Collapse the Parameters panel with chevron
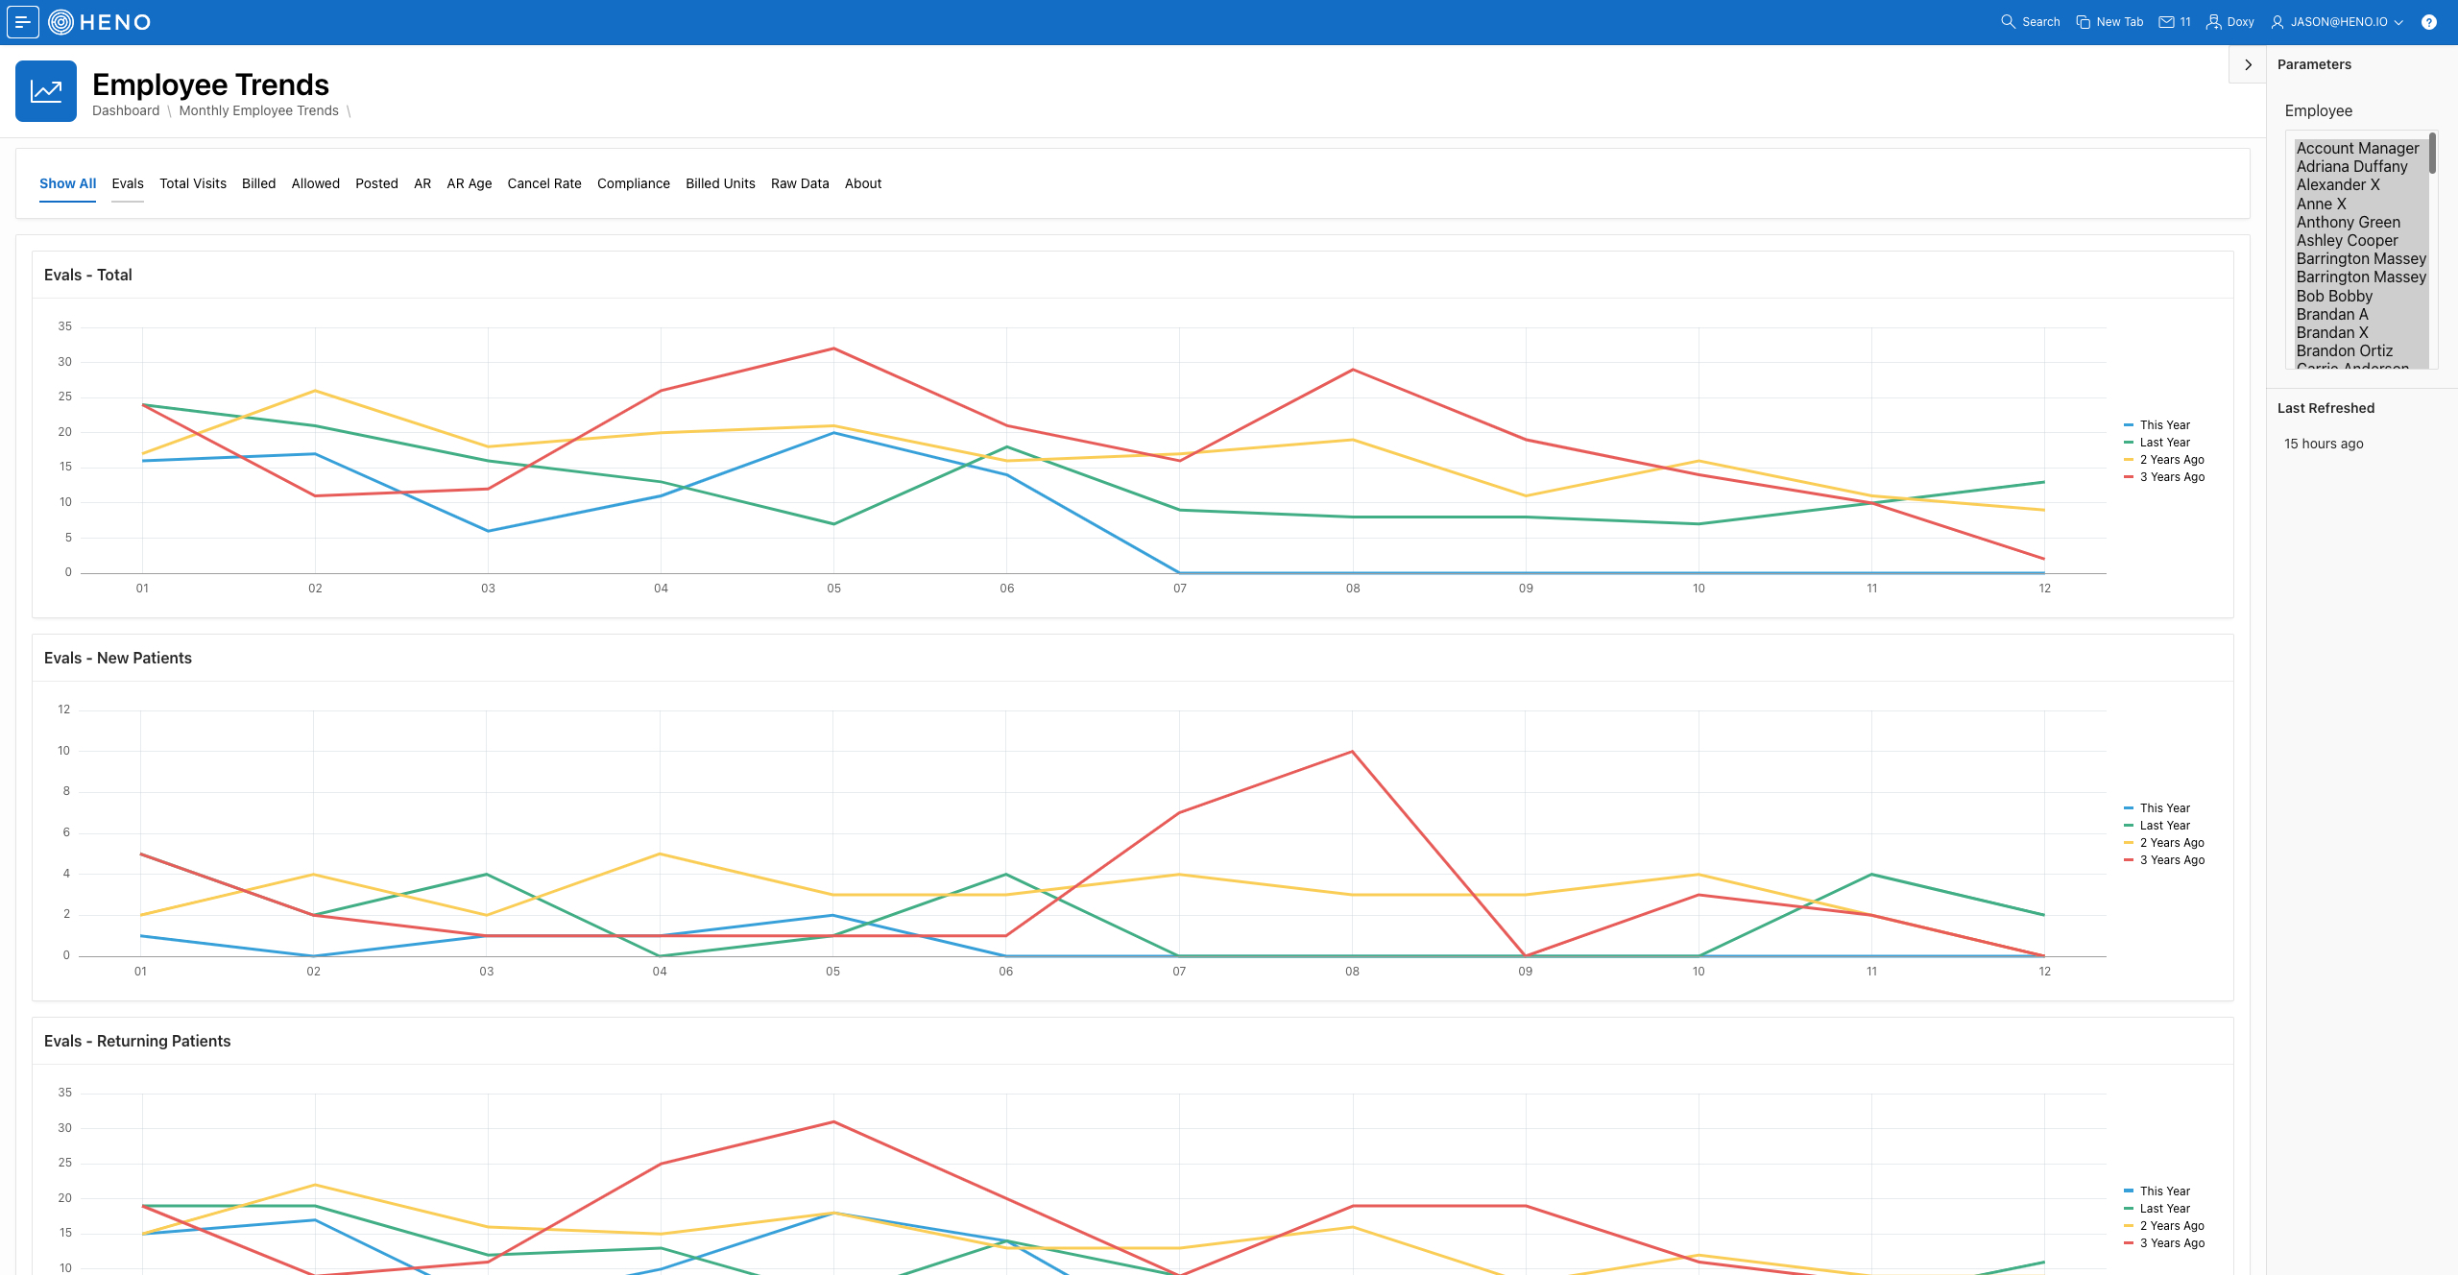The image size is (2458, 1275). point(2248,64)
